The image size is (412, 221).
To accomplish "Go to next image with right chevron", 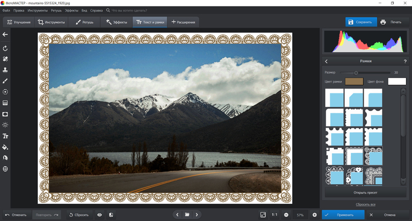I will click(197, 214).
